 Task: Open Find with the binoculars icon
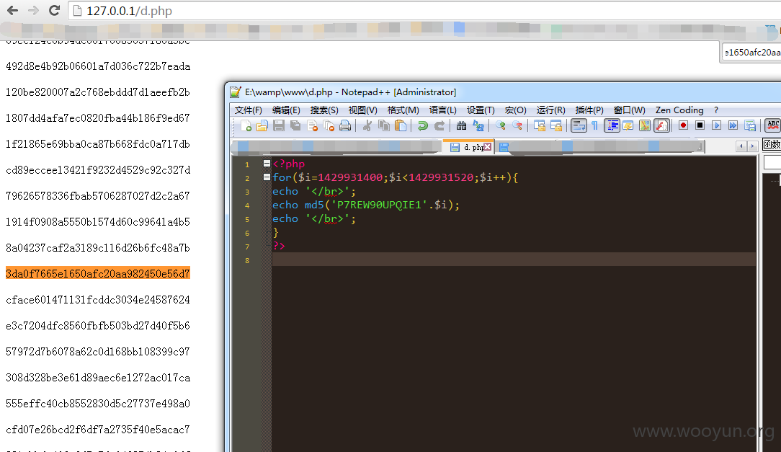pos(461,125)
